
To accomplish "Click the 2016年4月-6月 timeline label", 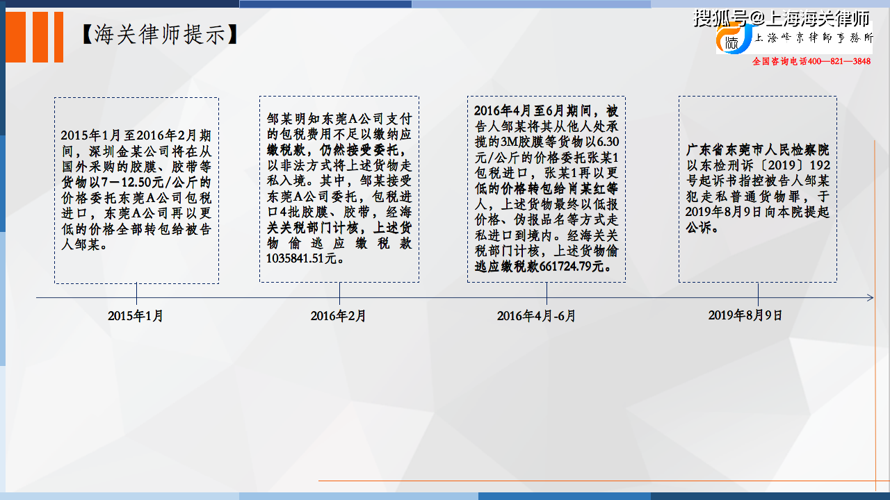I will [537, 316].
